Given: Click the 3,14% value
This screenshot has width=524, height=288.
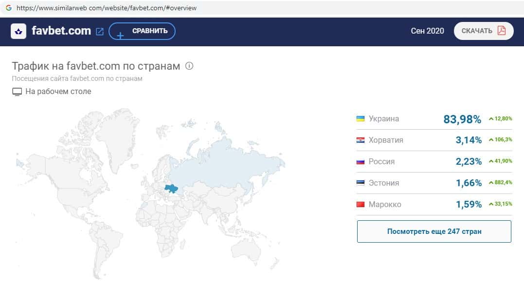Looking at the screenshot, I should [469, 140].
